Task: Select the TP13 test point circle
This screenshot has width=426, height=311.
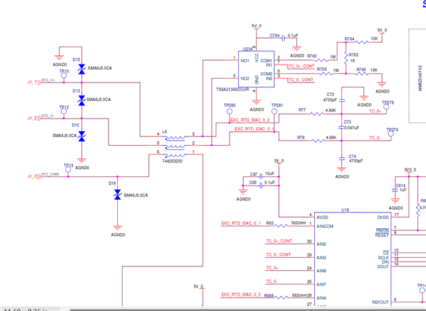Action: point(68,170)
